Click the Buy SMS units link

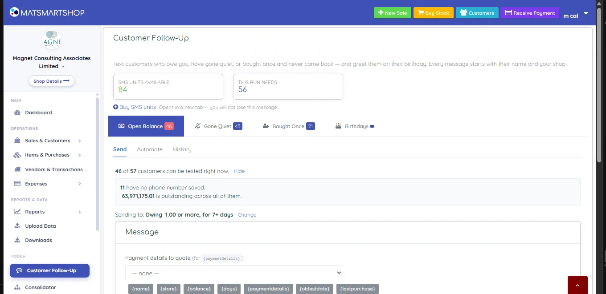pos(135,107)
